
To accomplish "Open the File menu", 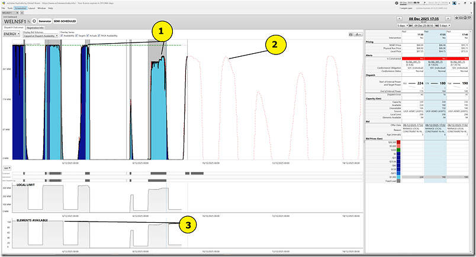I will click(x=3, y=8).
